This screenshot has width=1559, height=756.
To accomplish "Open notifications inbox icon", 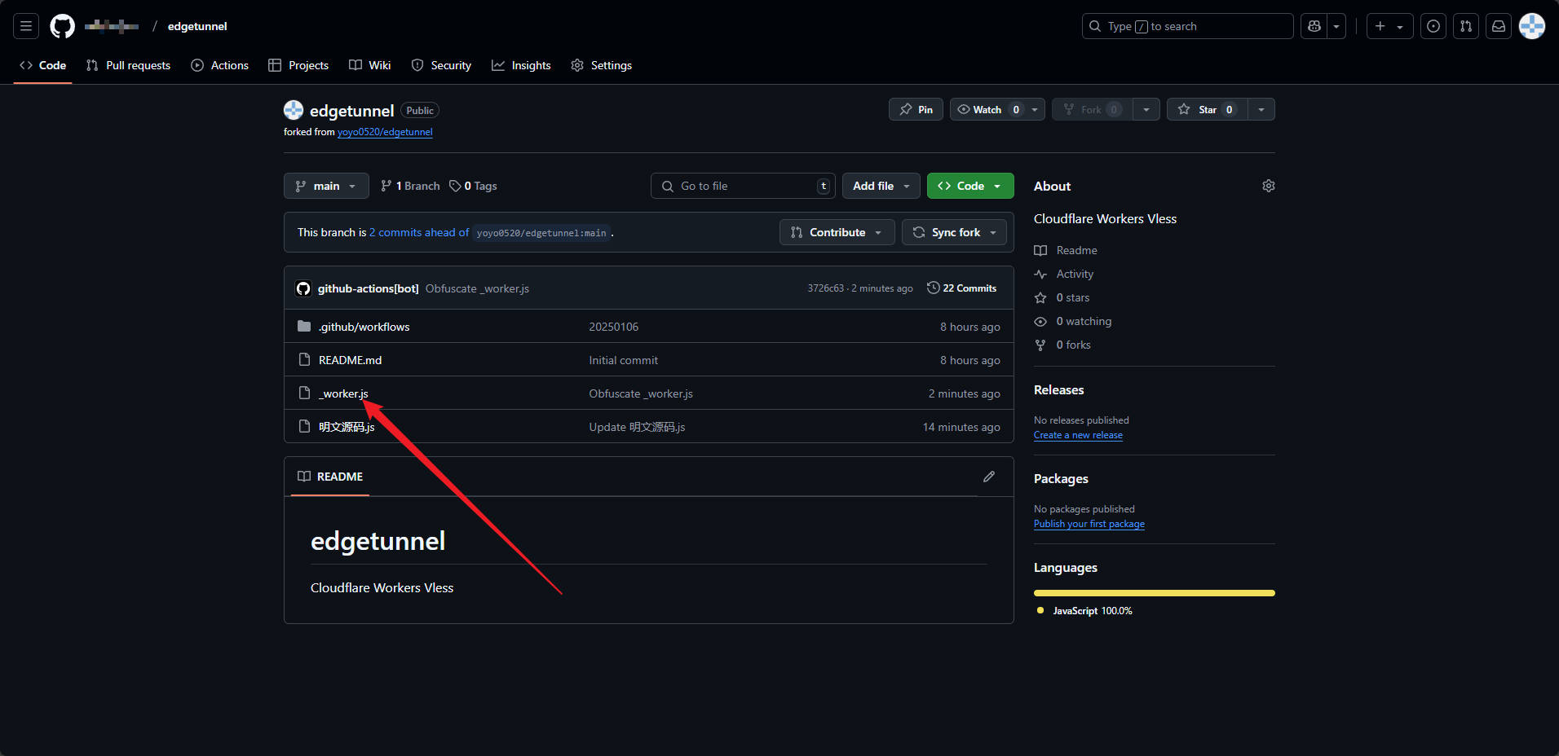I will point(1499,26).
